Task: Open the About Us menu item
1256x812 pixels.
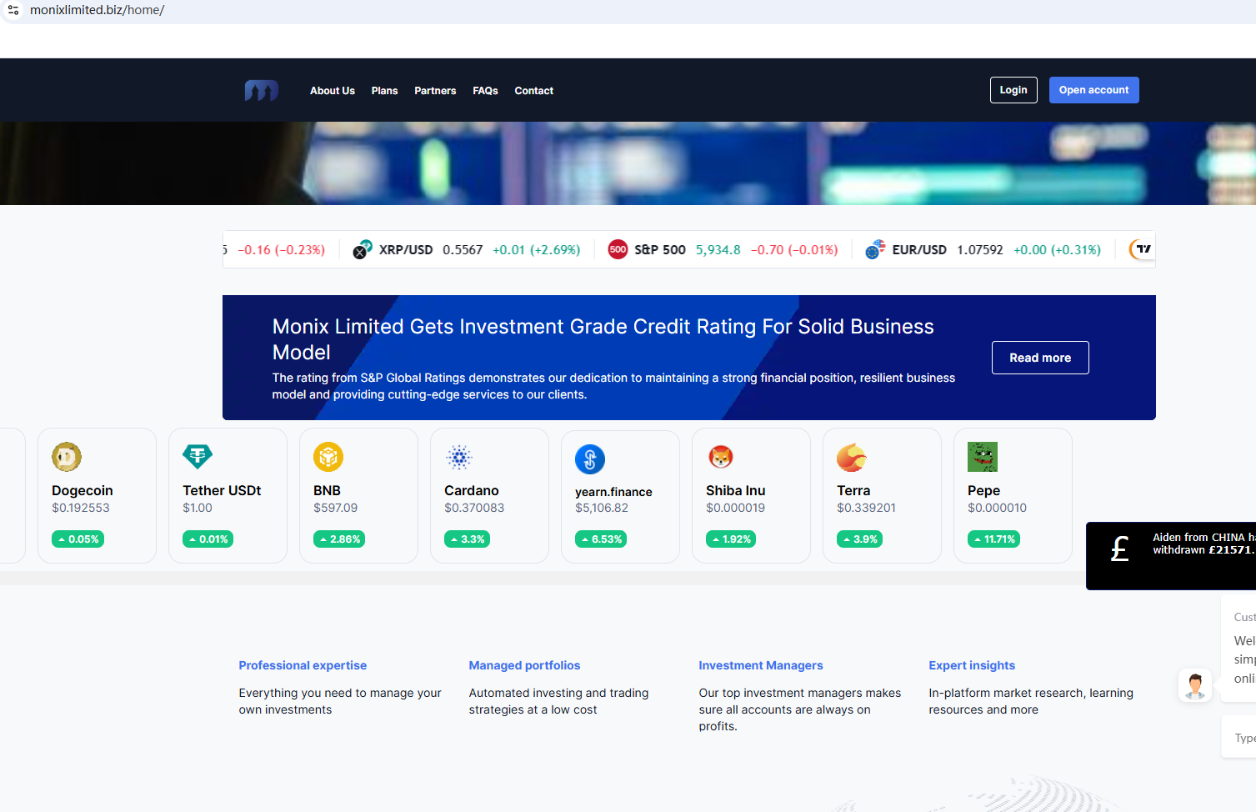Action: coord(333,91)
